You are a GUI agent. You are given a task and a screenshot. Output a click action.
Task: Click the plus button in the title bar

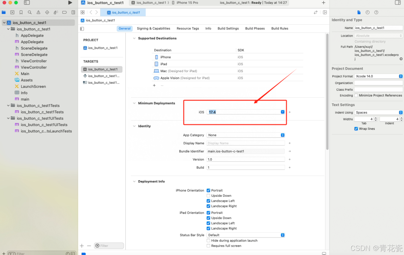pos(324,3)
